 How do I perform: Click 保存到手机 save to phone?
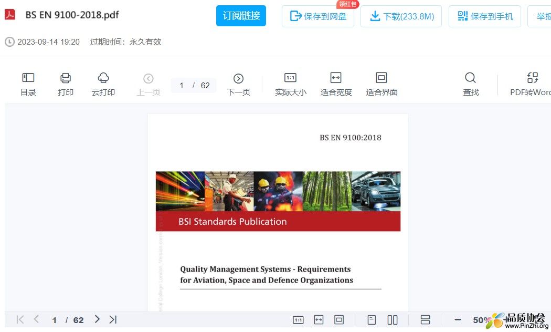point(485,16)
